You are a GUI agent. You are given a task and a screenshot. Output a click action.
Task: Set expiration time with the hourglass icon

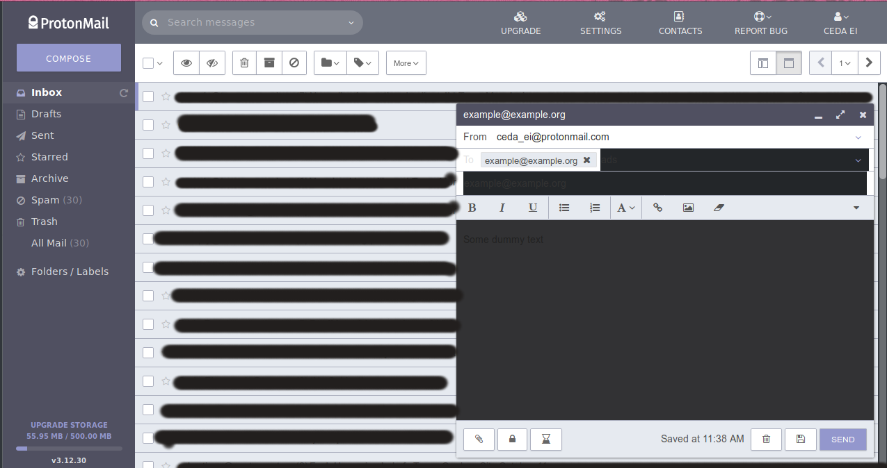tap(546, 440)
